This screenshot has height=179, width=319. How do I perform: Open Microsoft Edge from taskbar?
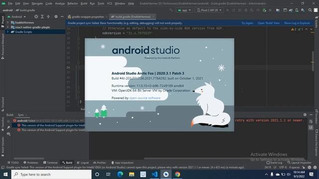pos(120,175)
